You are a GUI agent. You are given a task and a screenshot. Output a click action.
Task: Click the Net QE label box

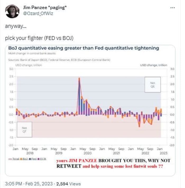tap(152, 85)
